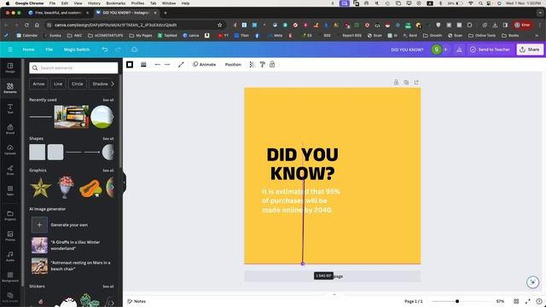Open the Design tab in sidebar

(10, 67)
